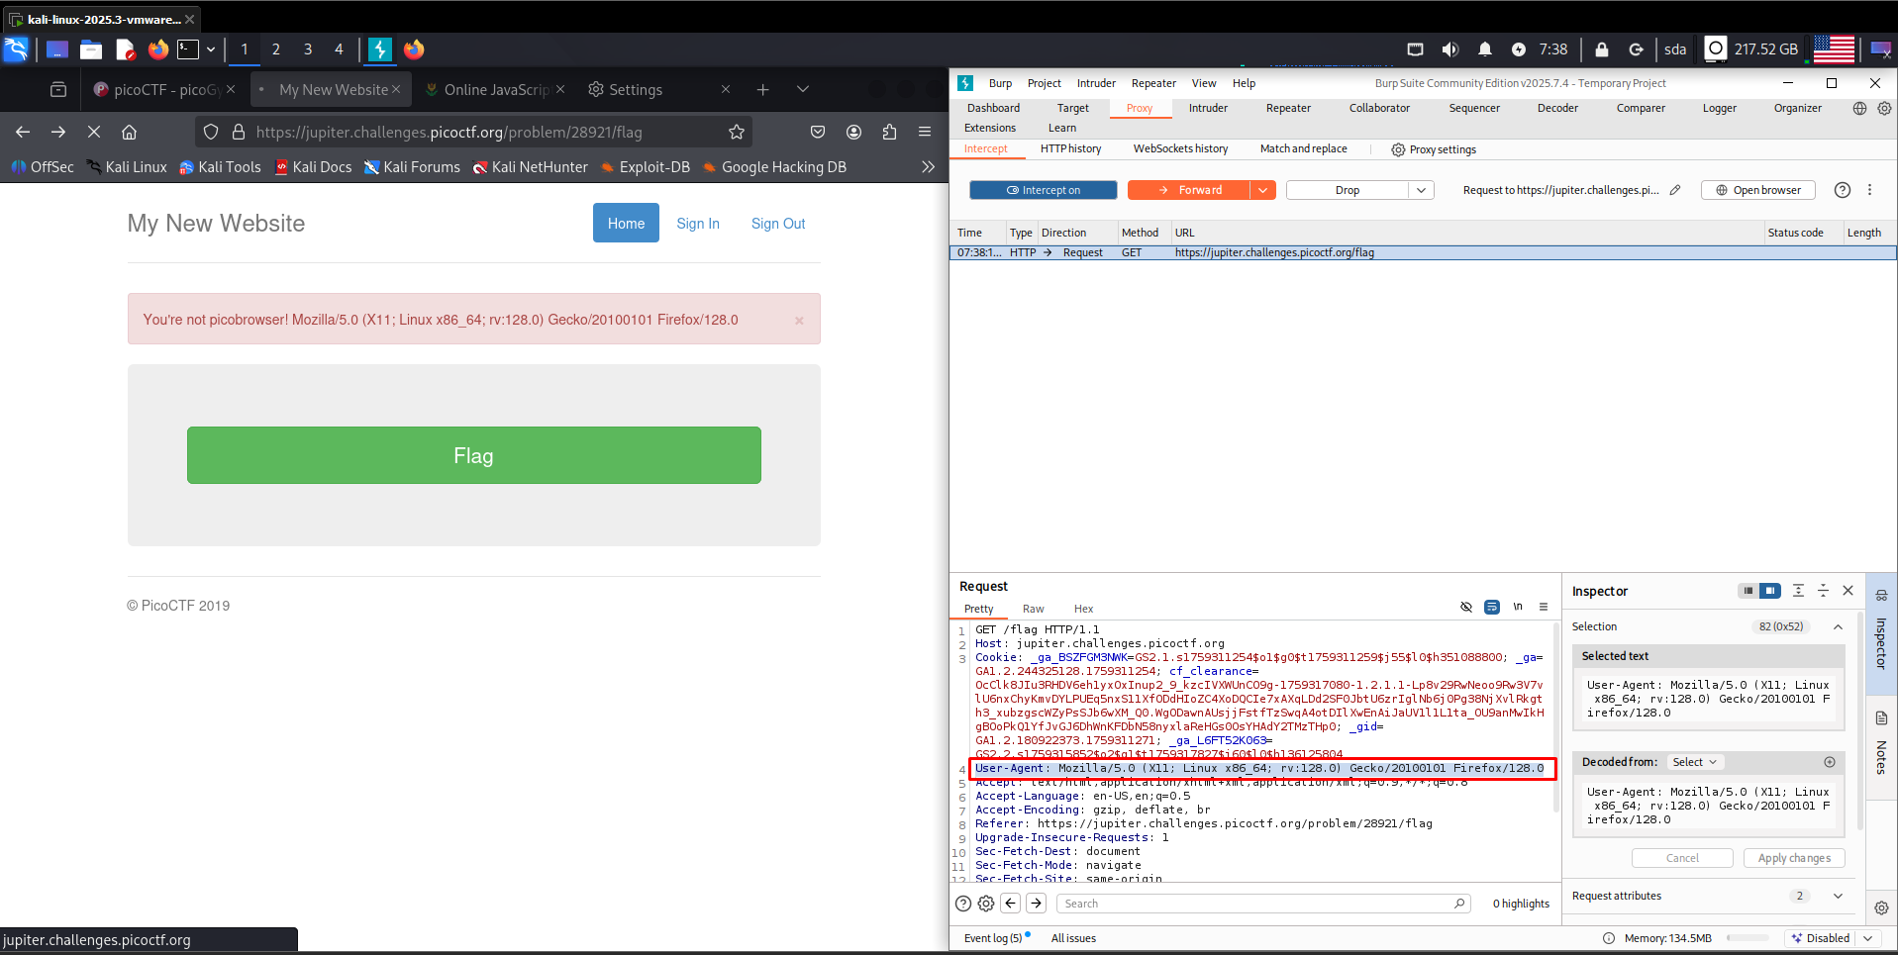Switch to the HTTP history tab

tap(1070, 149)
